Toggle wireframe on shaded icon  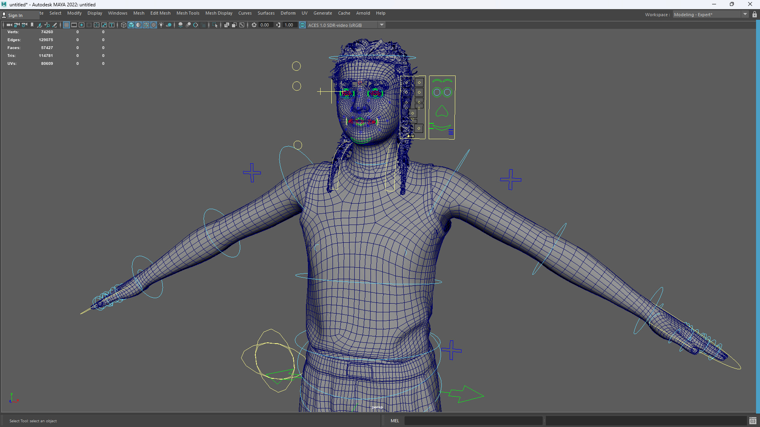(146, 25)
